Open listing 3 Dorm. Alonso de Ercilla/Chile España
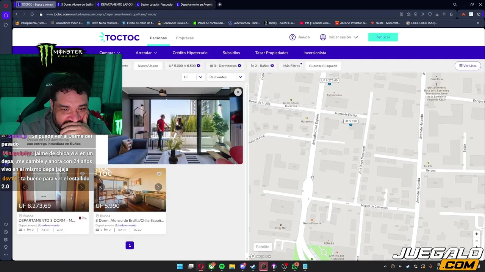 [x=130, y=220]
